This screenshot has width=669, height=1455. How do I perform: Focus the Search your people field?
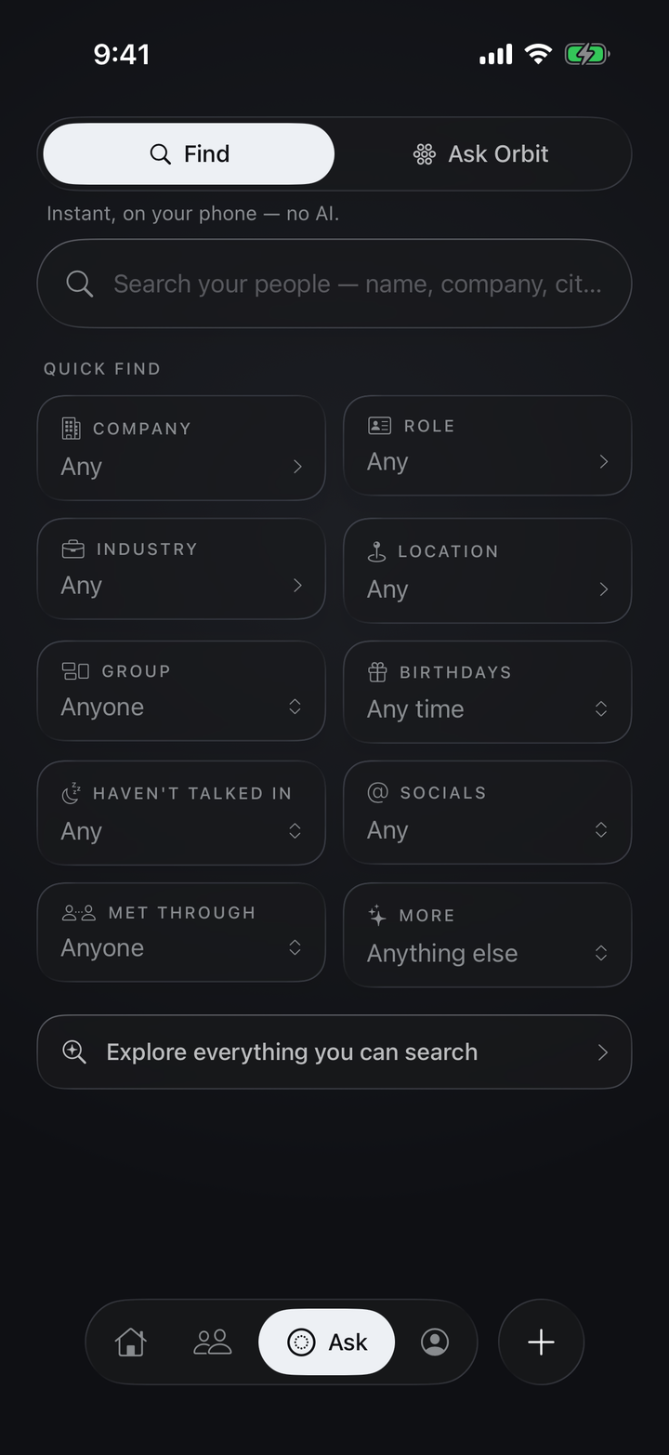pyautogui.click(x=334, y=284)
